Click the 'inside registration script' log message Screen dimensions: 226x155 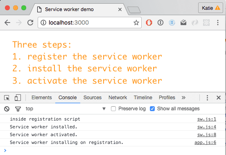[45, 119]
